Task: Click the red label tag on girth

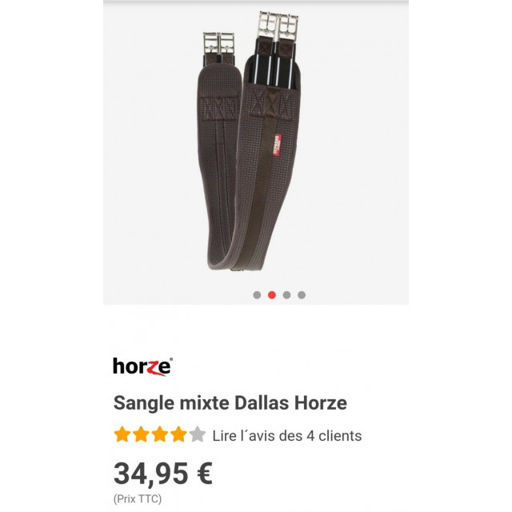Action: tap(278, 145)
